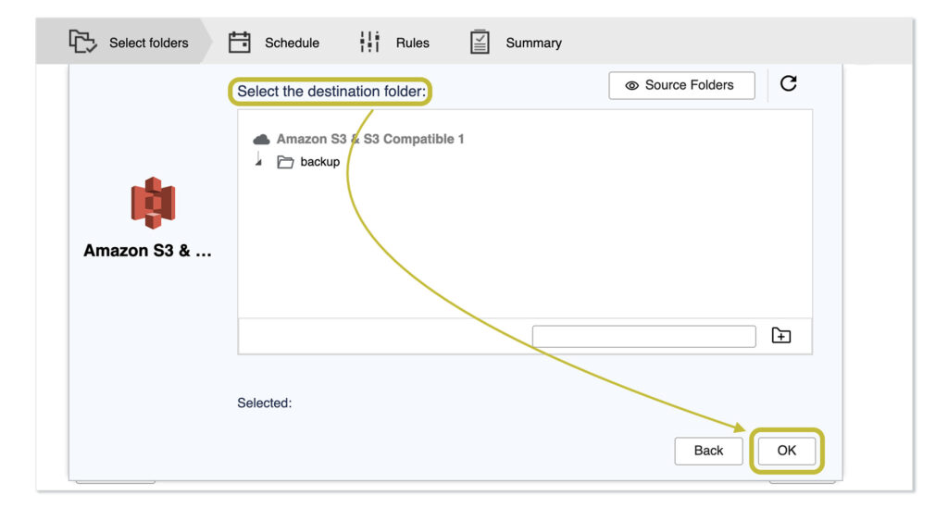
Task: Click the Summary checklist icon
Action: coord(480,42)
